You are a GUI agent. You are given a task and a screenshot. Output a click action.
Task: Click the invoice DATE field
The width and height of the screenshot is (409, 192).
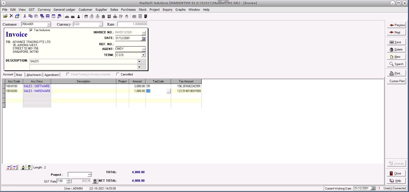tap(128, 38)
